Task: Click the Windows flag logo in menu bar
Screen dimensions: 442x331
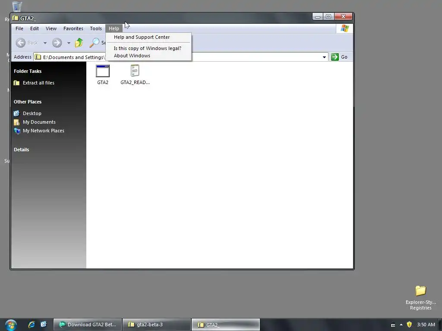Action: point(344,28)
